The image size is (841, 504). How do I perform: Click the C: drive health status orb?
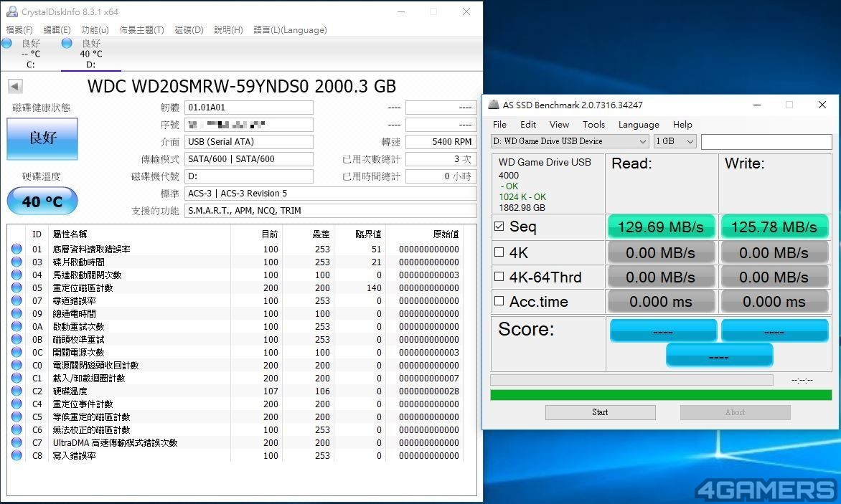point(7,44)
